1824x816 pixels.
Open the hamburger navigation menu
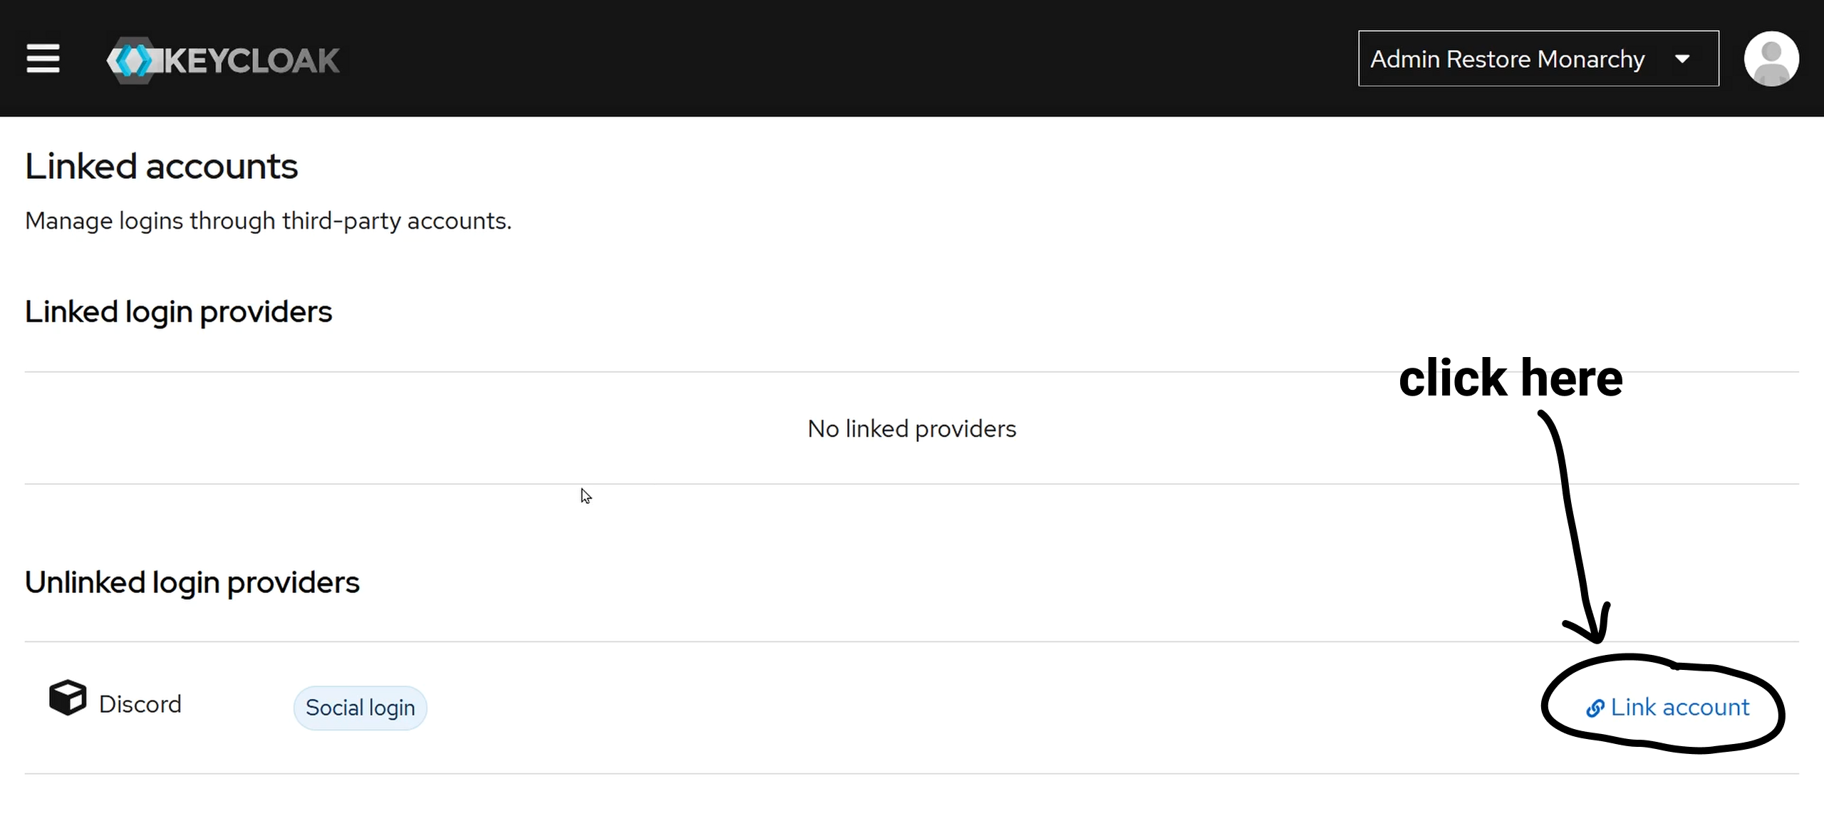click(x=43, y=58)
